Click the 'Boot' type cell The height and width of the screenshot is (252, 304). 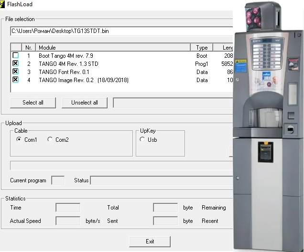(x=202, y=56)
